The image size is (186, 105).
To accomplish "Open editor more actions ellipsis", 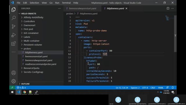I will click(173, 8).
